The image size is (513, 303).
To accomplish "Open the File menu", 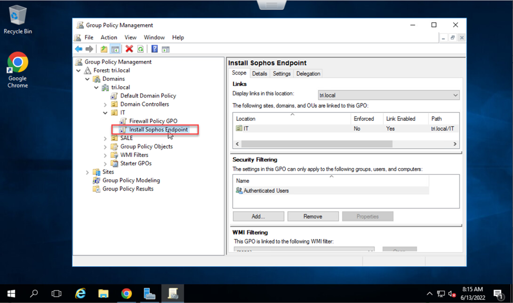I will [x=89, y=38].
